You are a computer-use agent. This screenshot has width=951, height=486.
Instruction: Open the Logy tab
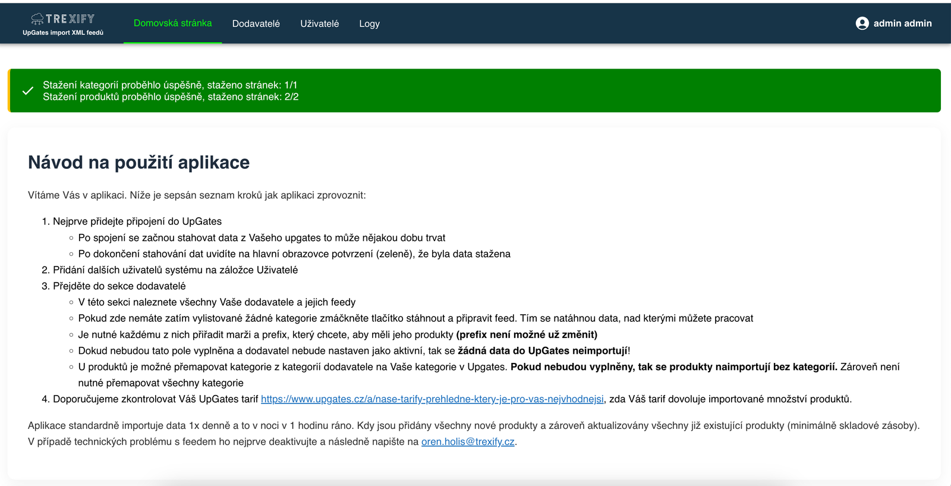click(x=369, y=24)
